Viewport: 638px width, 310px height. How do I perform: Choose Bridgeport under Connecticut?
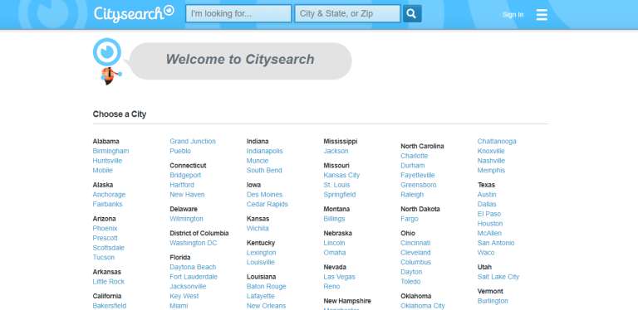click(185, 175)
